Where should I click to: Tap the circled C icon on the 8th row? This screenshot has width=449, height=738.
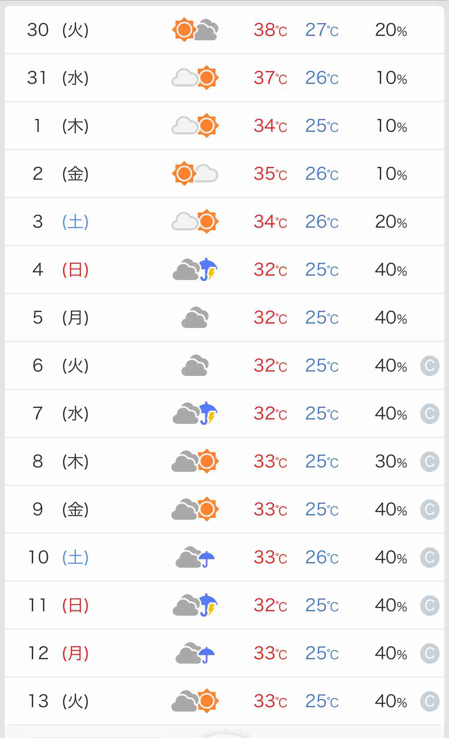point(429,461)
